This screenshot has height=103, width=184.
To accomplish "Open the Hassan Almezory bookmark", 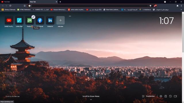I will [x=58, y=10].
